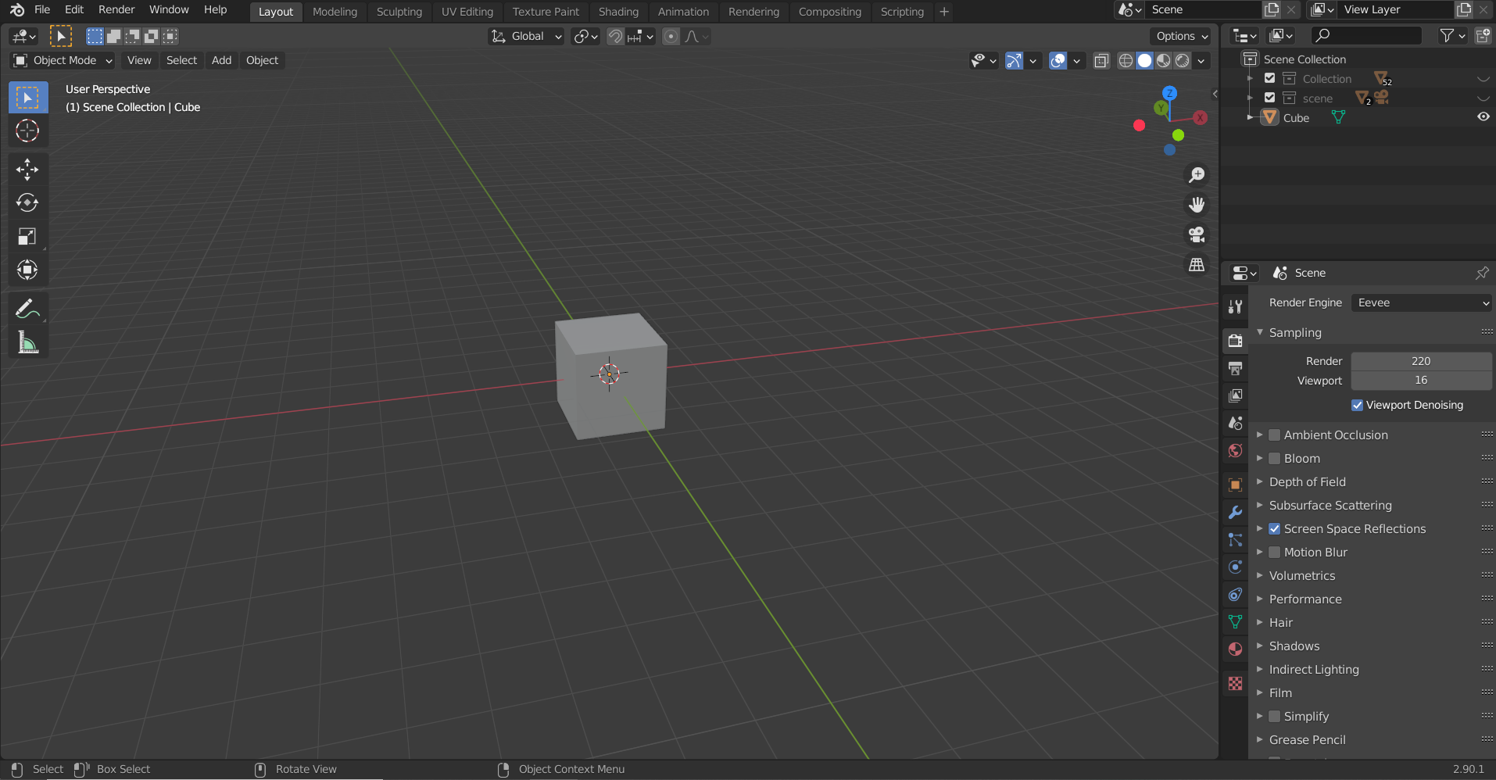Open the Output properties tab
Image resolution: width=1496 pixels, height=780 pixels.
1235,368
